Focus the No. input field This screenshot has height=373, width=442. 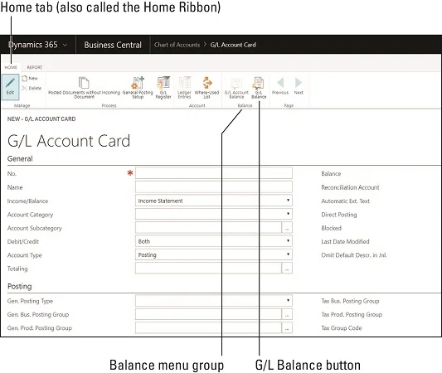(x=214, y=173)
